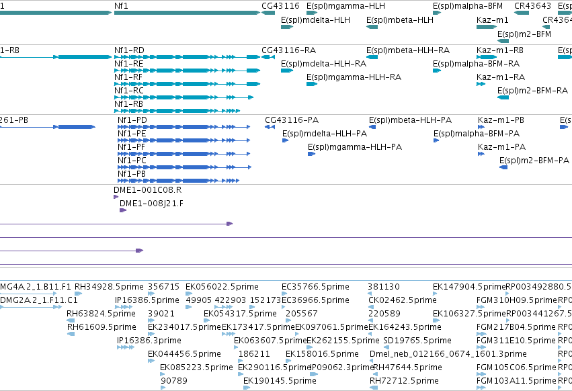
Task: Click the CR43643 gene label
Action: click(532, 6)
